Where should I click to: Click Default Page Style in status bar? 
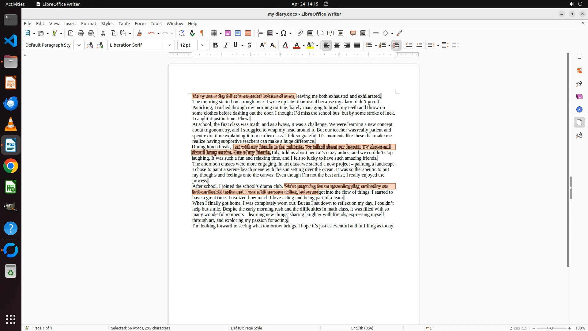(x=246, y=328)
